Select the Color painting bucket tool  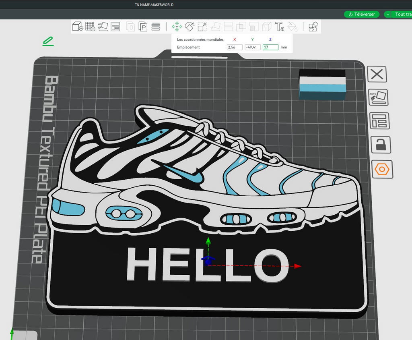(292, 27)
